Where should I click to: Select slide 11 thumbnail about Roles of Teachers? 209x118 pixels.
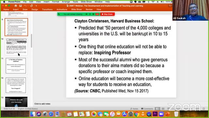point(16,66)
